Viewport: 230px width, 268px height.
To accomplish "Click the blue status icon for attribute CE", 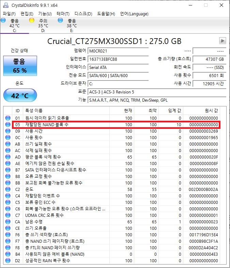I will [8, 228].
